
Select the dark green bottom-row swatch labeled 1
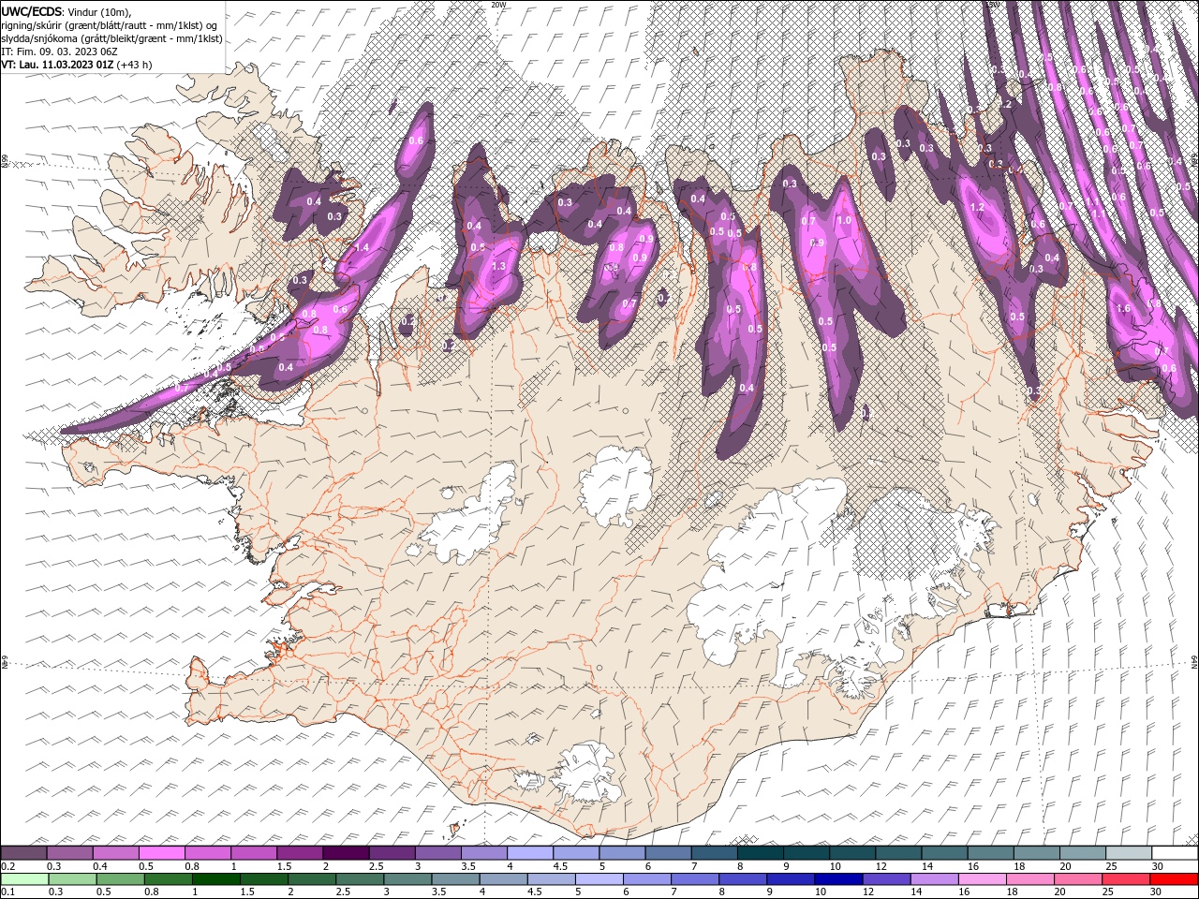pos(215,879)
